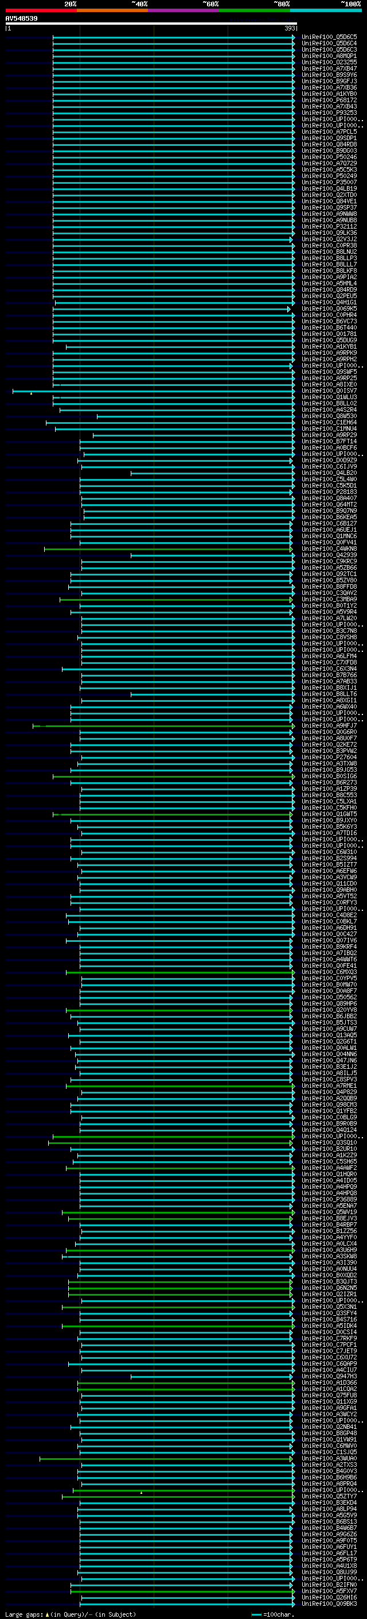Select hit UniRef100_A9F0T5
Image resolution: width=367 pixels, height=1619 pixels.
point(329,1541)
